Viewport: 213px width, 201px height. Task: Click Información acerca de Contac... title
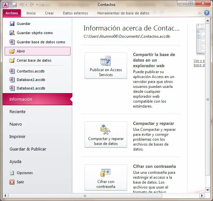point(131,28)
